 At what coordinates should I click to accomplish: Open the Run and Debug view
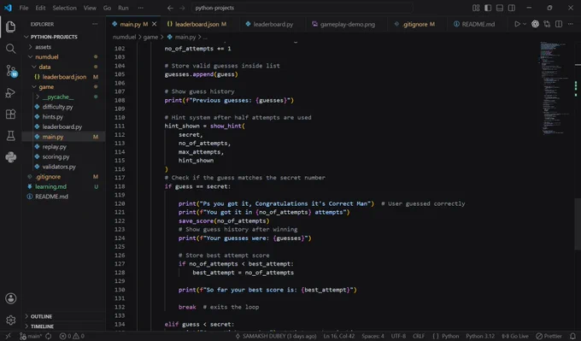coord(11,92)
